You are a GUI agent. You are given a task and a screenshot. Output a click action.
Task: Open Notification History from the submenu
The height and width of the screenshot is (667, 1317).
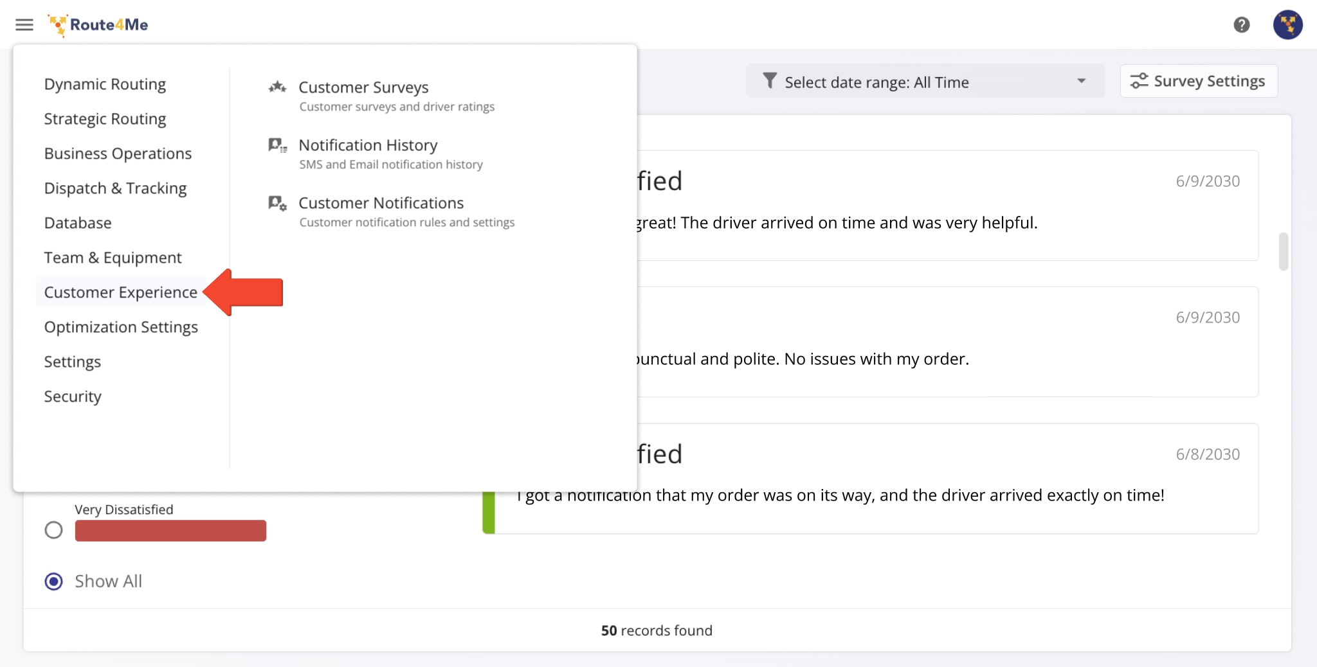pyautogui.click(x=368, y=145)
